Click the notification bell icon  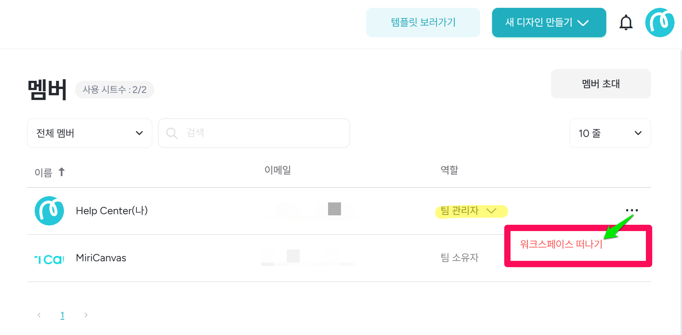point(626,22)
